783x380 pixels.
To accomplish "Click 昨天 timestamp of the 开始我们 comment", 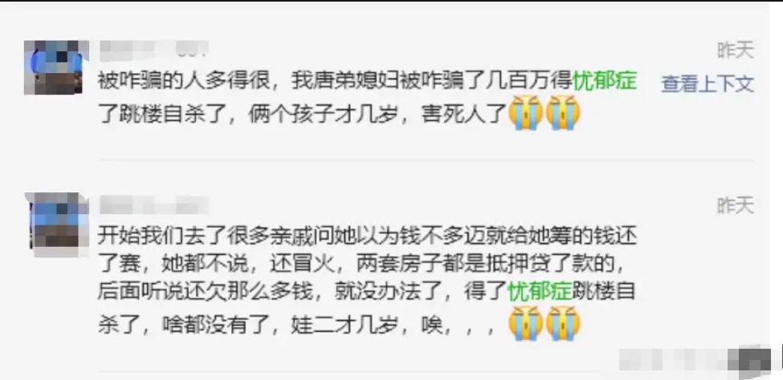I will click(735, 205).
